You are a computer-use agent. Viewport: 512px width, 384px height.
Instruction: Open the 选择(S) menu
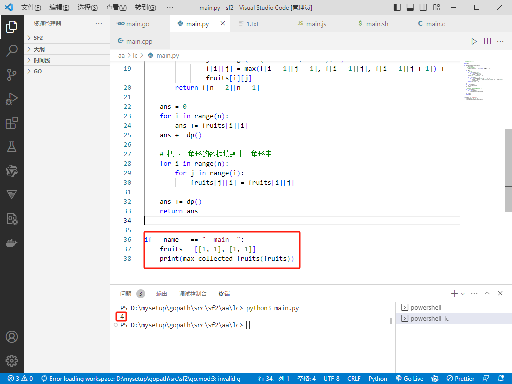(88, 7)
